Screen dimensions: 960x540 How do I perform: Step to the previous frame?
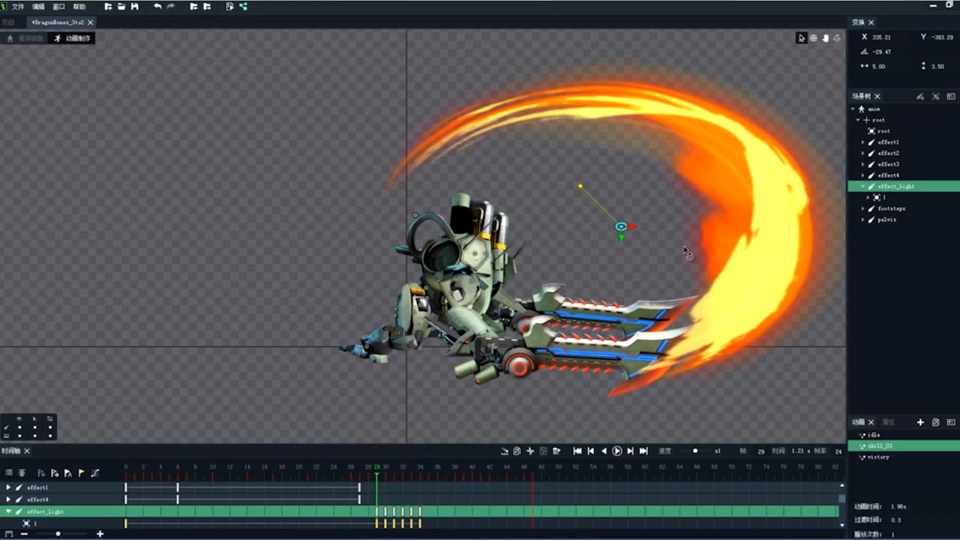pyautogui.click(x=591, y=451)
